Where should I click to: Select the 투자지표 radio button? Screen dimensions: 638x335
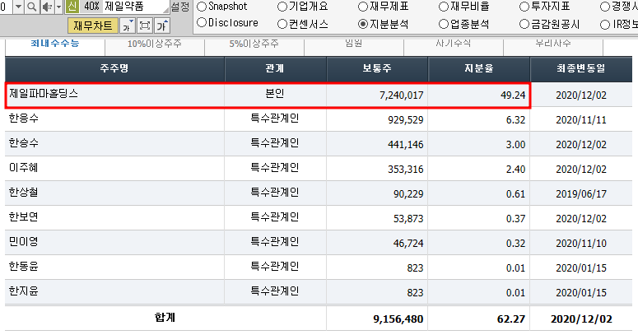(x=524, y=7)
